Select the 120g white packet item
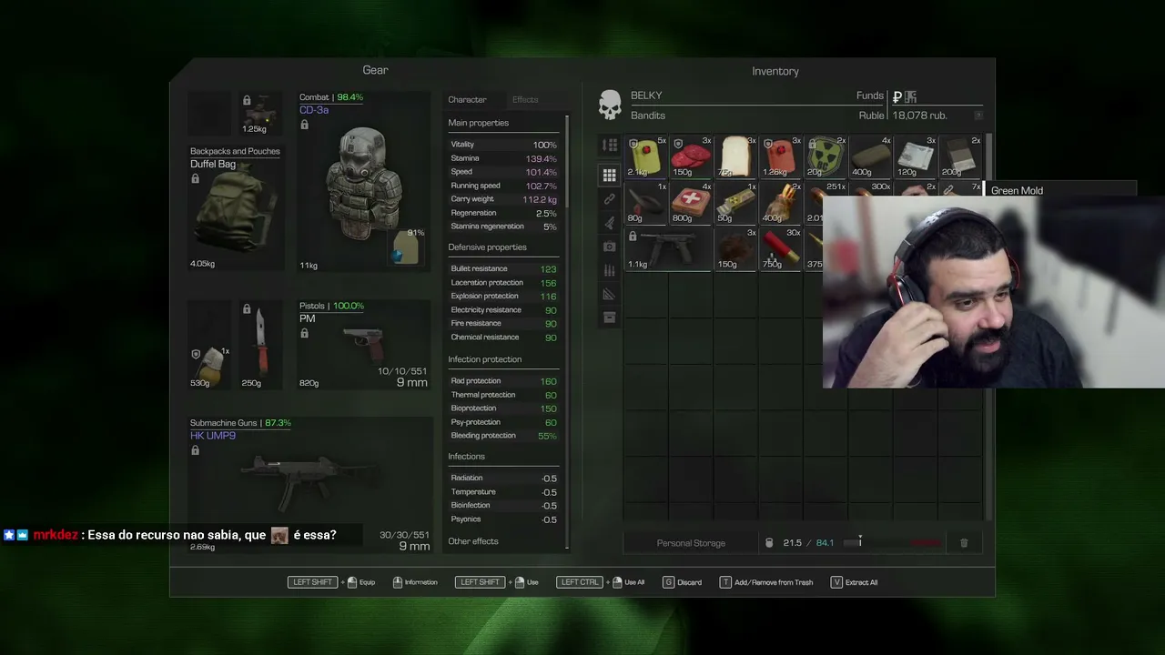Image resolution: width=1165 pixels, height=655 pixels. point(915,156)
